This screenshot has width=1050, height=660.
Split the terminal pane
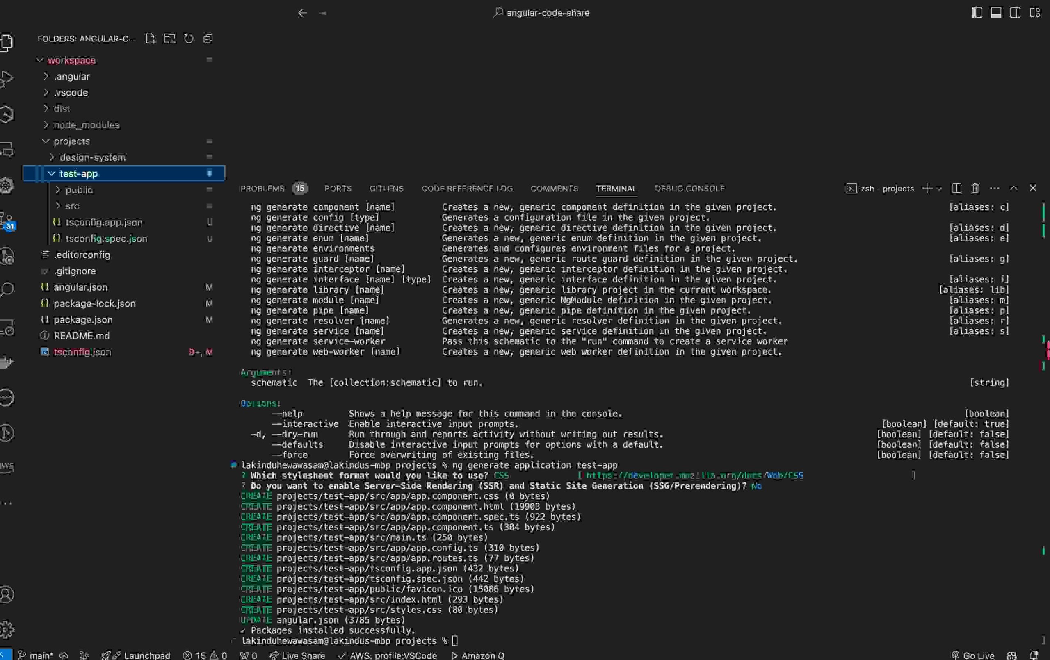pyautogui.click(x=956, y=188)
